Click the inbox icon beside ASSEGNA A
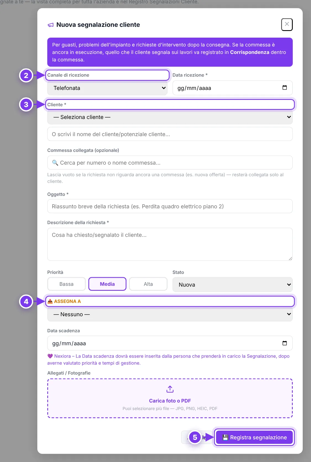The height and width of the screenshot is (462, 311). coord(50,301)
